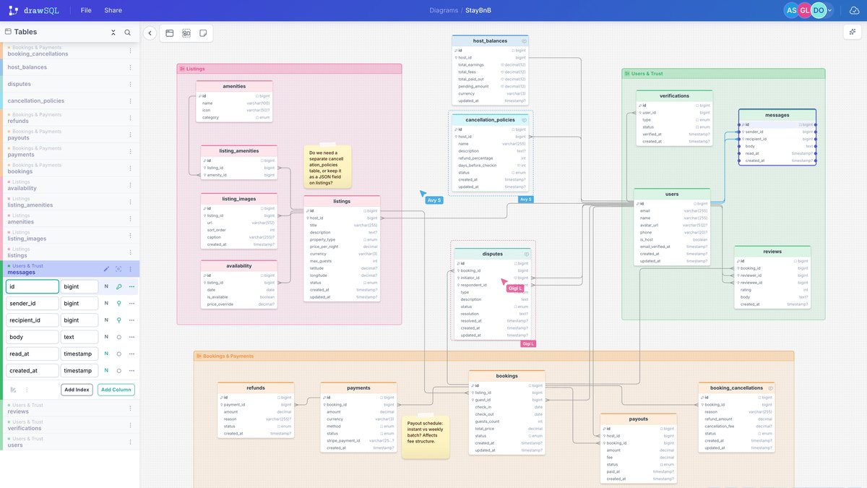
Task: Click the primary key icon for id
Action: (x=119, y=286)
